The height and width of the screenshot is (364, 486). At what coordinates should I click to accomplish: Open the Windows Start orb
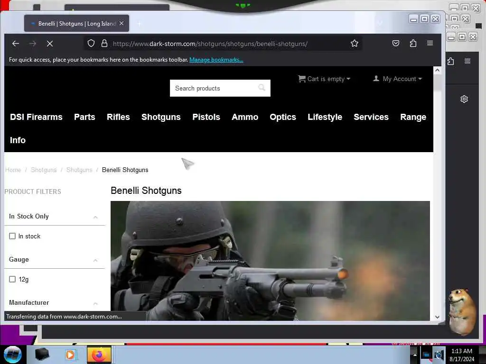(x=13, y=355)
